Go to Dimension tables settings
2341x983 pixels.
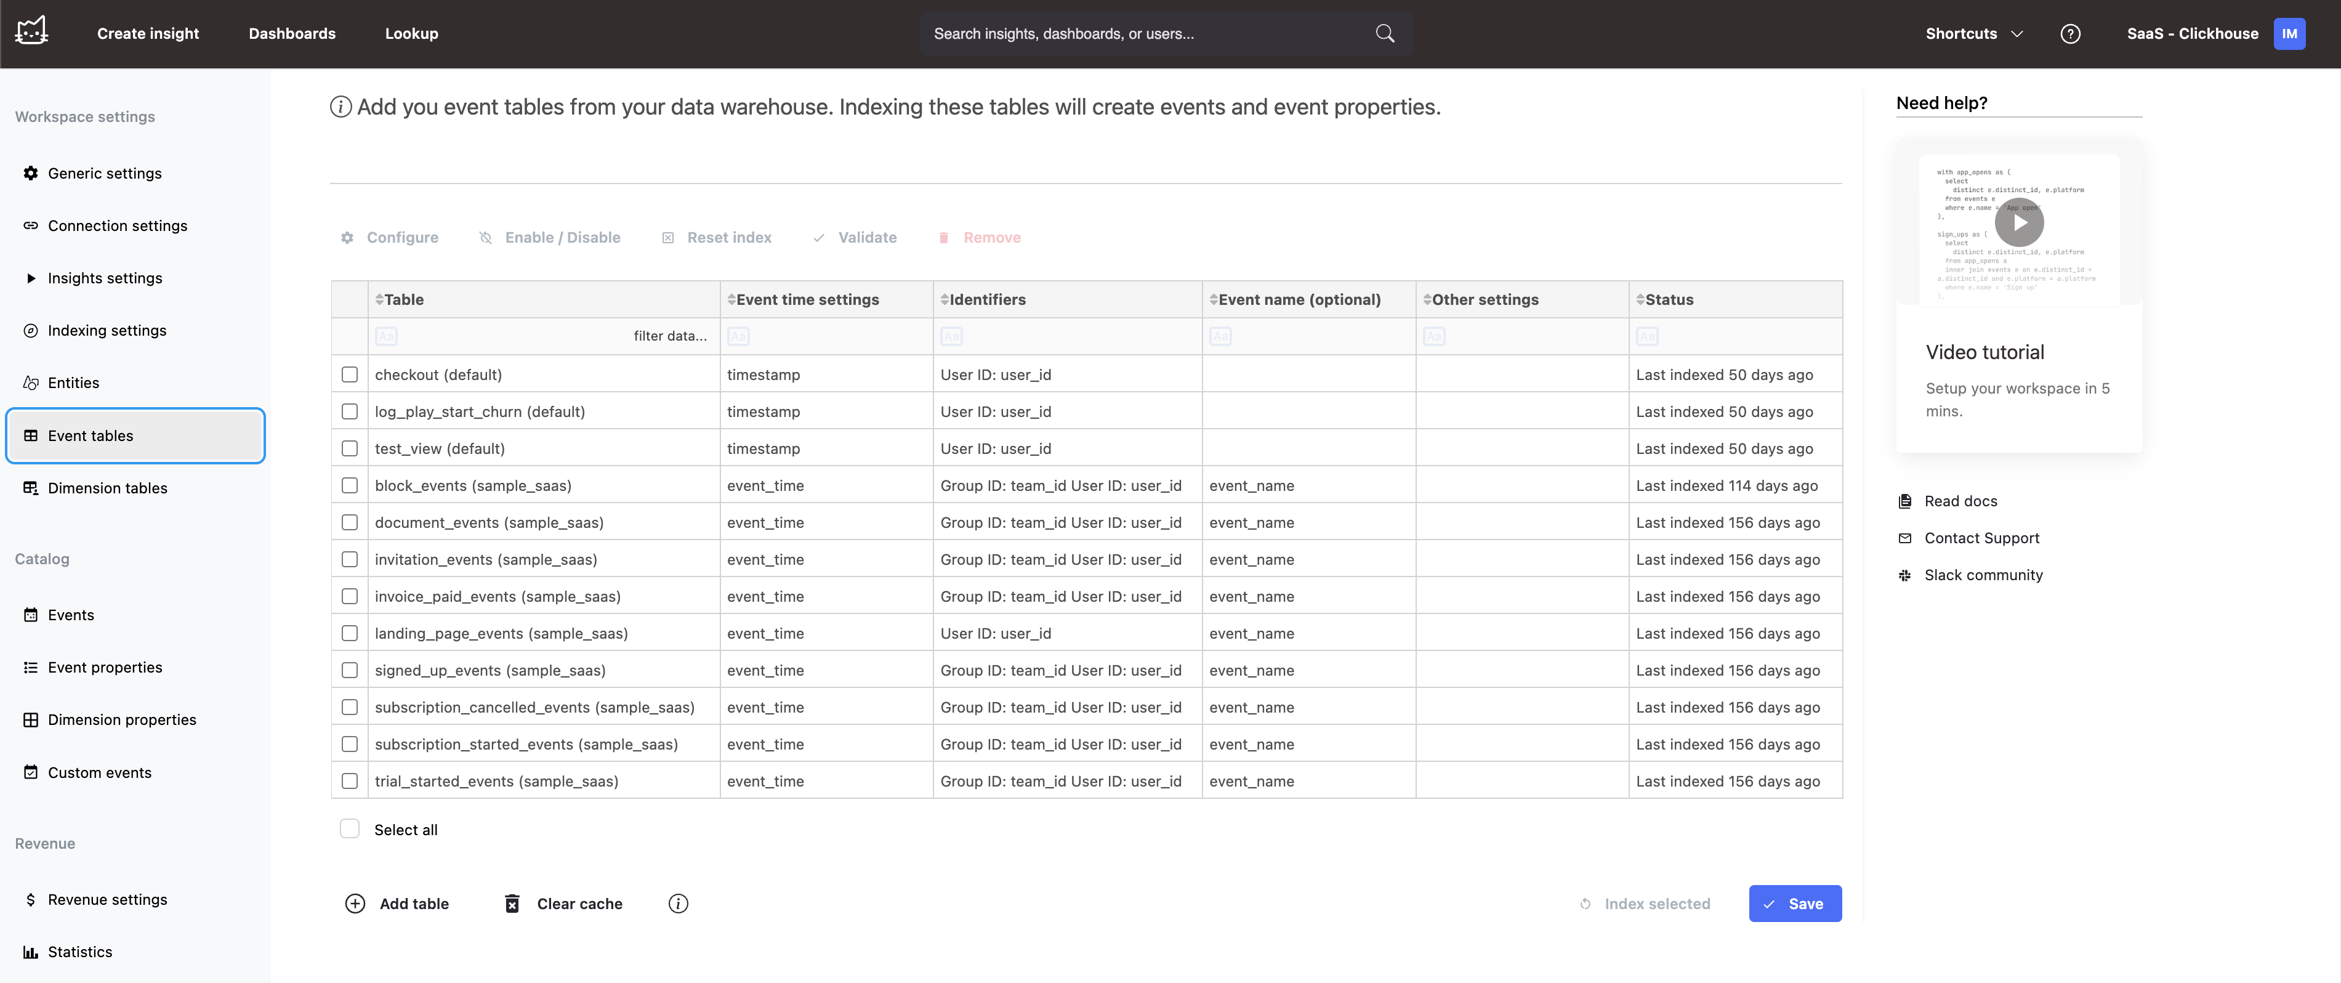click(x=107, y=488)
